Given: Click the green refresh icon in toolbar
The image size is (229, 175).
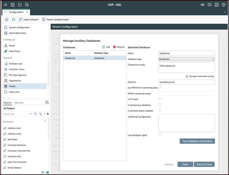Looking at the screenshot, I should (14, 20).
